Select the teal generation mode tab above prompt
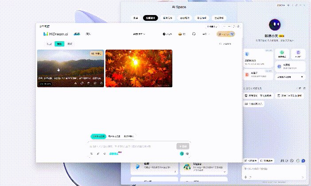Screen dimensions: 311x186 pyautogui.click(x=98, y=136)
